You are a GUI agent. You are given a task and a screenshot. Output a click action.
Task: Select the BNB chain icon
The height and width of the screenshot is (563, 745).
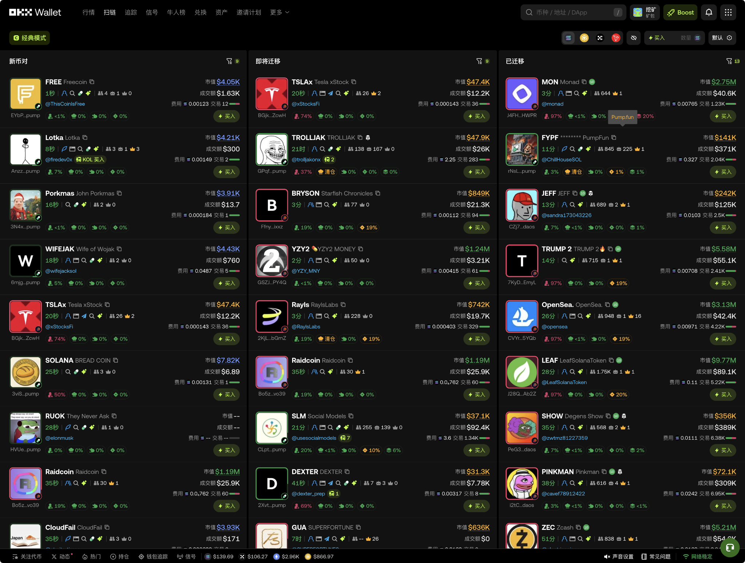584,38
